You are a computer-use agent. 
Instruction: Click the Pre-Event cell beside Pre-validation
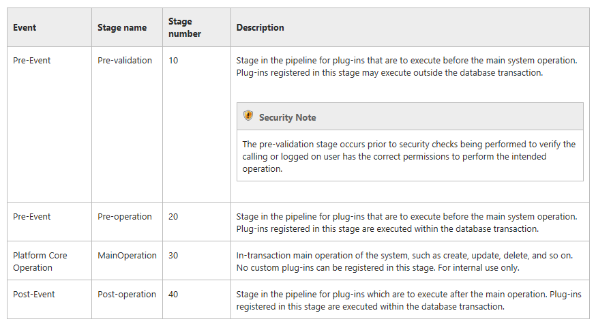coord(31,60)
